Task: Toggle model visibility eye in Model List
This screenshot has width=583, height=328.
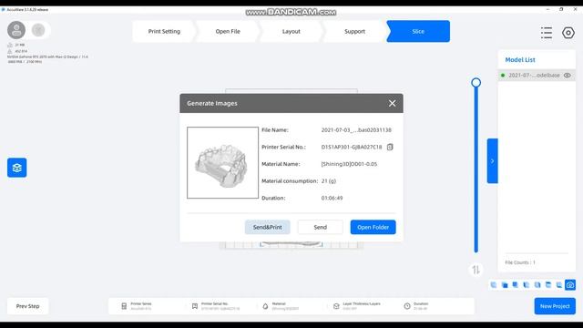Action: coord(567,75)
